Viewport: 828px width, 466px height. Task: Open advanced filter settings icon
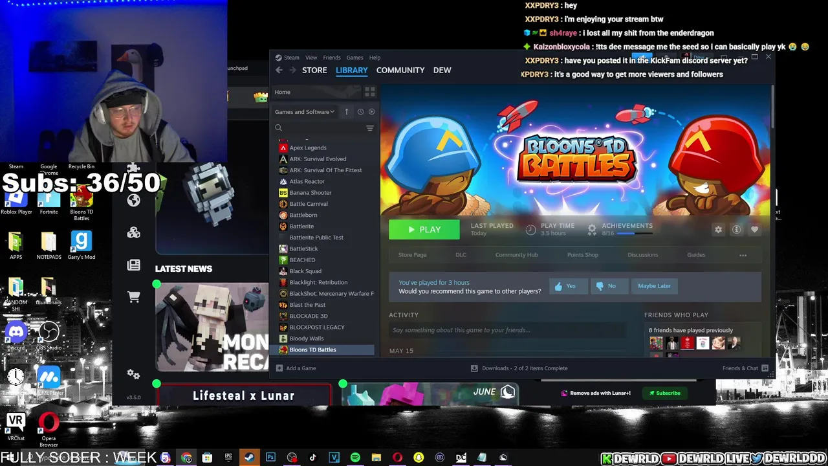coord(369,128)
